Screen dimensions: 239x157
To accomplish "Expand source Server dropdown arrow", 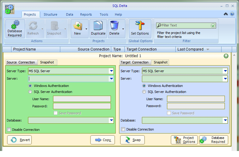I will [x=112, y=79].
